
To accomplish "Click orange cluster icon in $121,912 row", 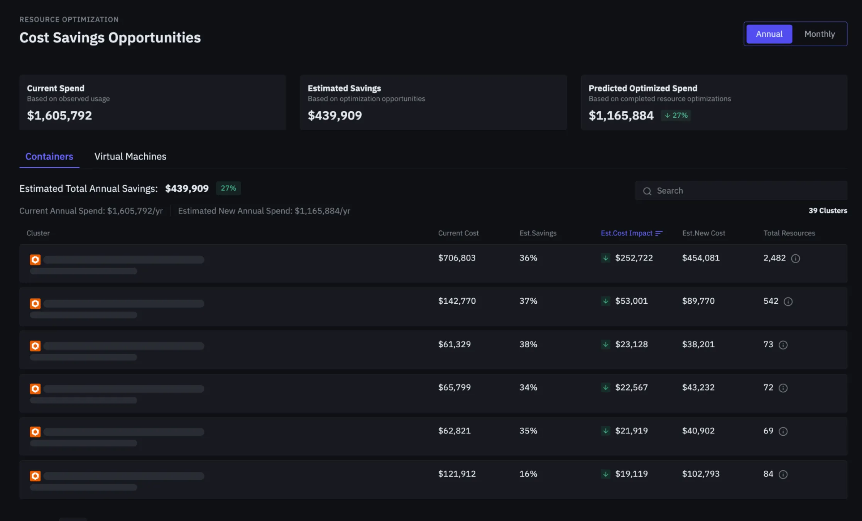I will [x=35, y=476].
